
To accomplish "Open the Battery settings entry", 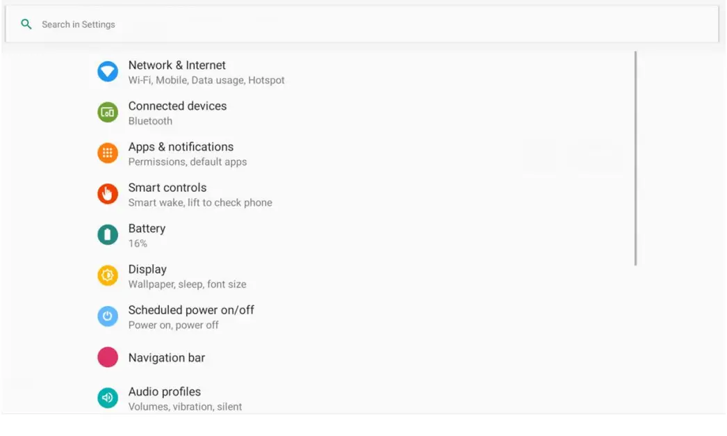I will coord(147,235).
